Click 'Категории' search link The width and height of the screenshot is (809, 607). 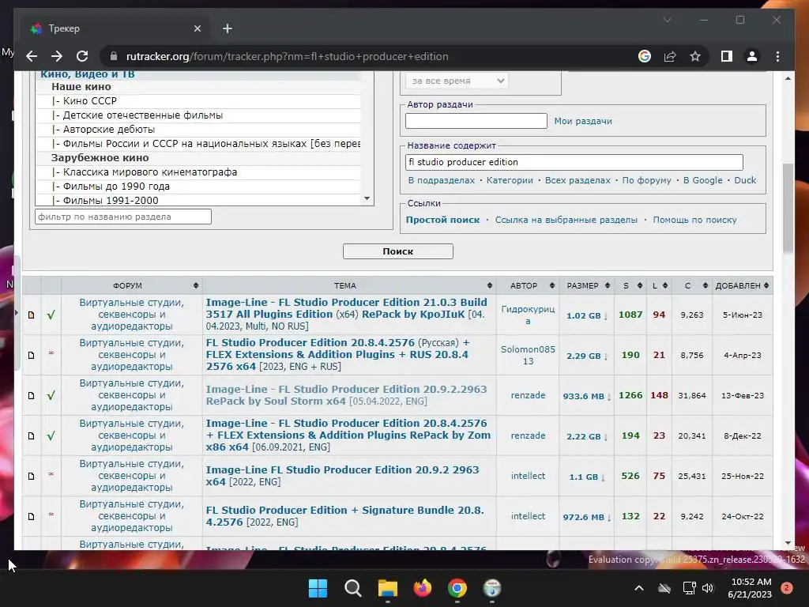510,180
